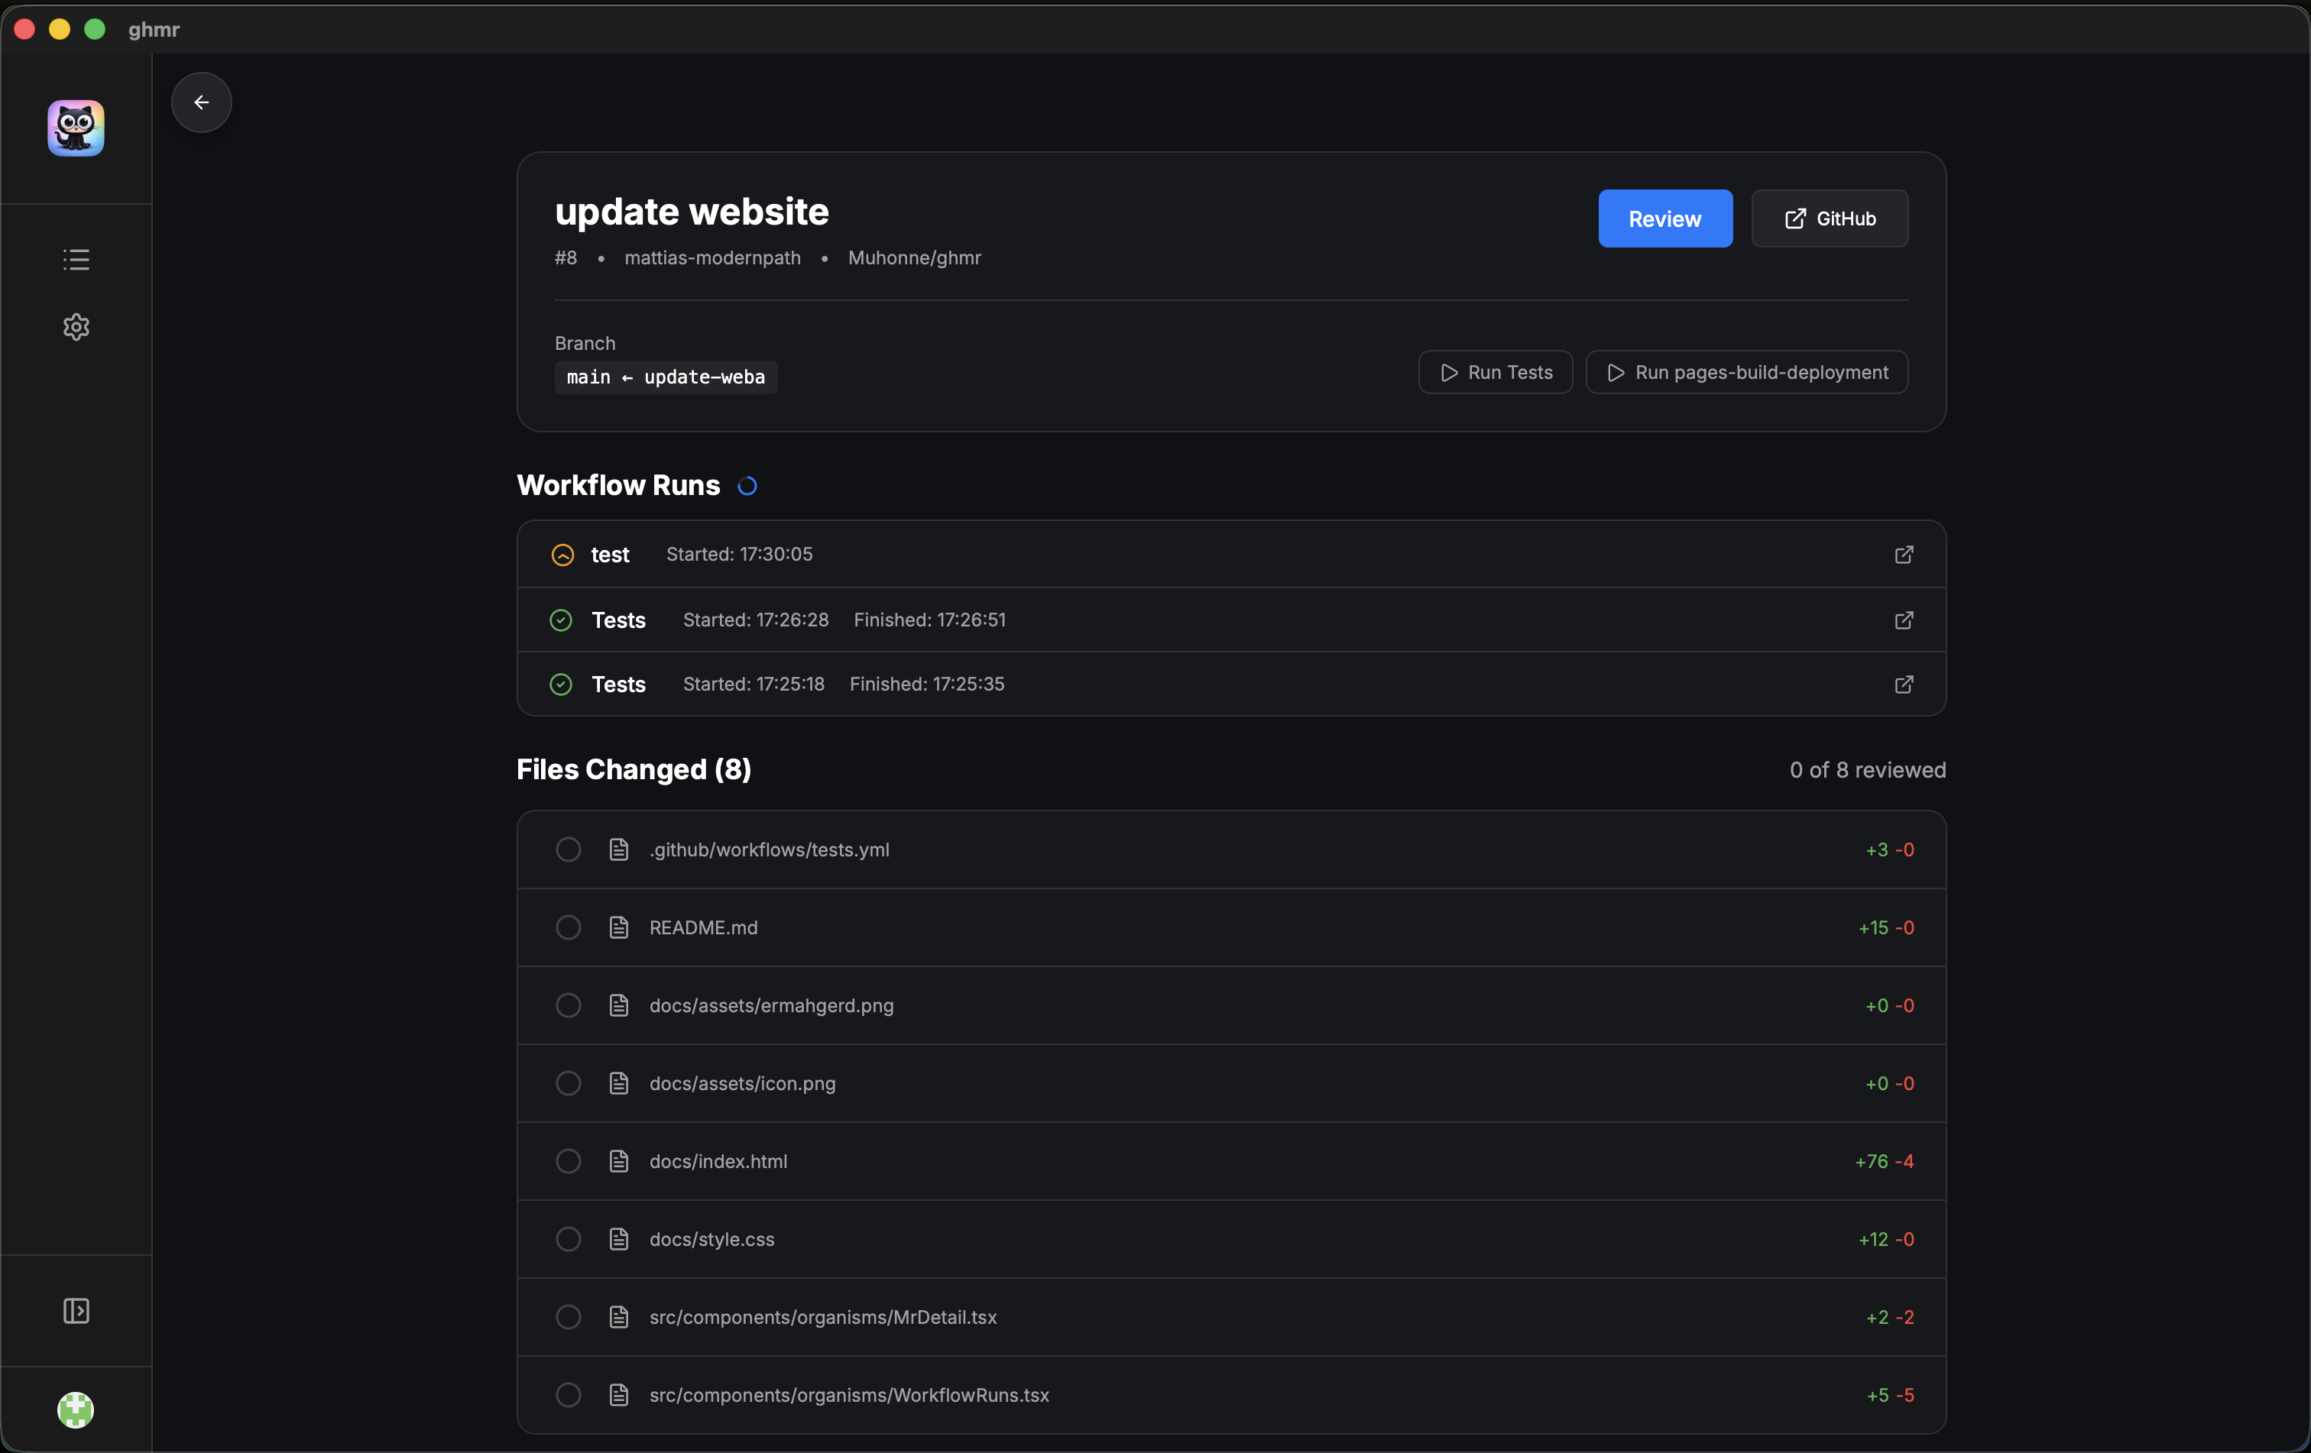Click the ghmr cat logo in sidebar
2311x1453 pixels.
tap(76, 128)
